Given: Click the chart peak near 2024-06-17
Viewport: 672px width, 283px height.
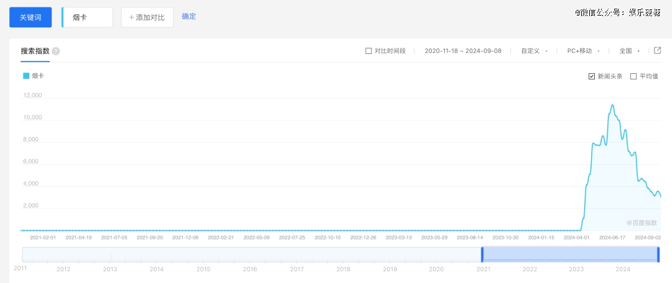Looking at the screenshot, I should point(612,106).
